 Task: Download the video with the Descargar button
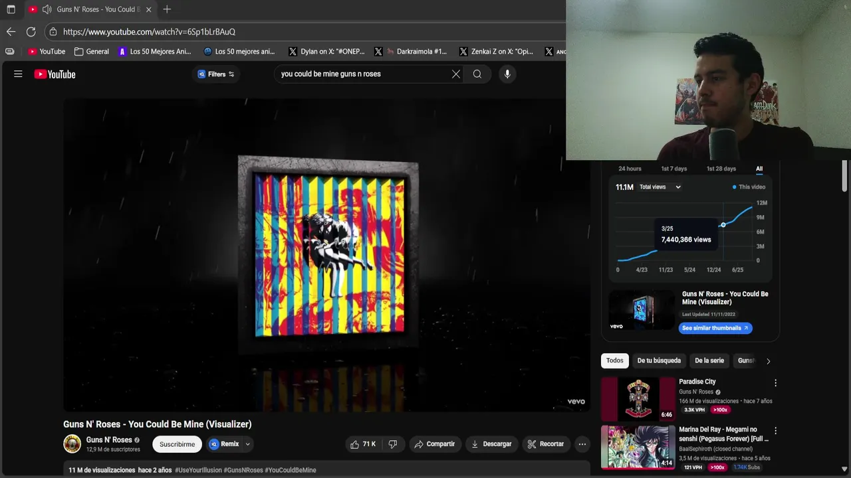click(491, 444)
